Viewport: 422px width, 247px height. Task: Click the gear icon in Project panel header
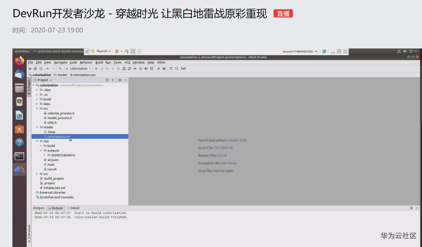120,80
